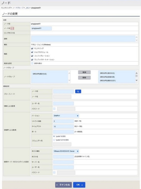Click the サーバー名 input field
Screen dimensions: 141x189
point(63,162)
